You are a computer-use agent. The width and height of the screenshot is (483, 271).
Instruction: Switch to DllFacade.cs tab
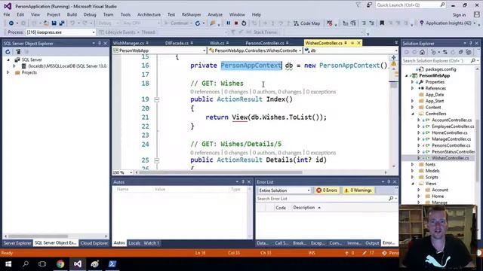pyautogui.click(x=177, y=43)
